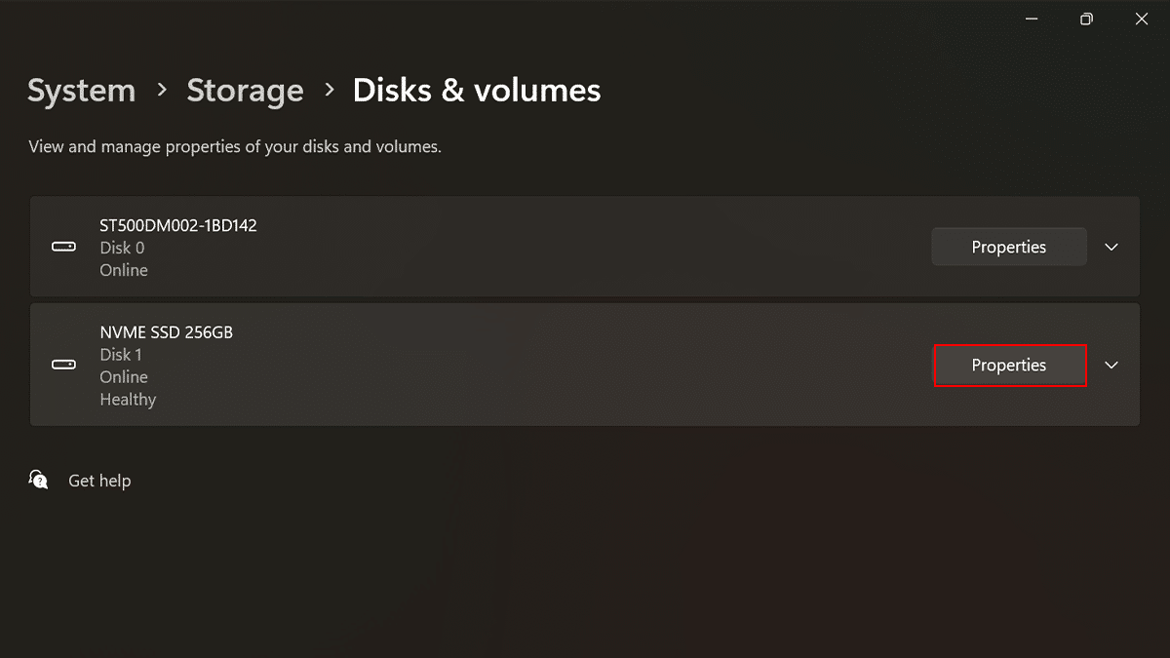
Task: Click the breadcrumb arrow between System and Storage
Action: click(x=161, y=91)
